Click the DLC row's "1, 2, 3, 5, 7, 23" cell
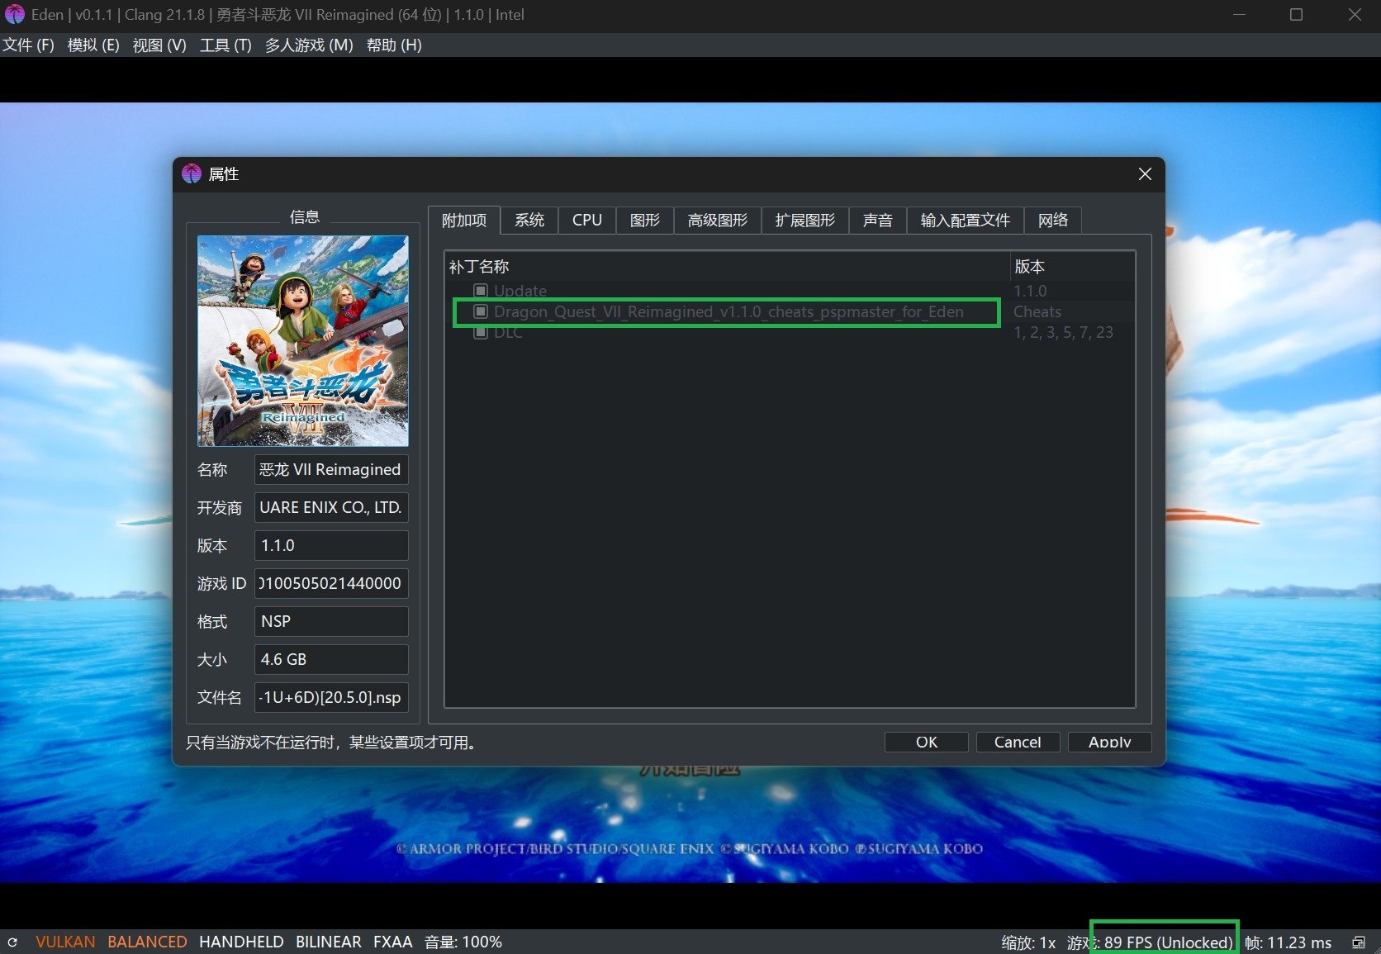Viewport: 1381px width, 954px height. click(x=1063, y=332)
